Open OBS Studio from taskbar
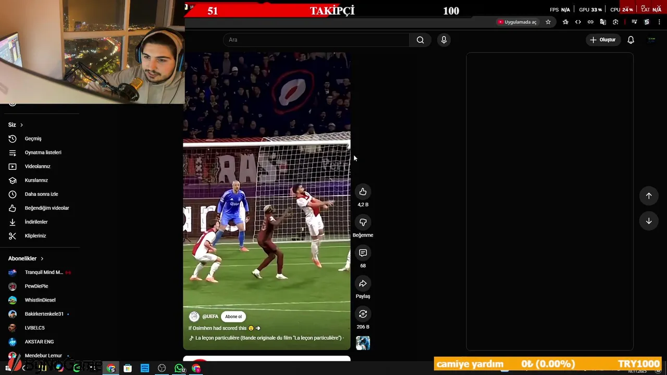This screenshot has width=667, height=375. [x=162, y=369]
